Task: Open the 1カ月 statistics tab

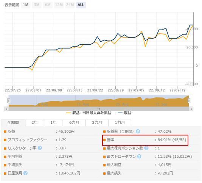Action: (x=120, y=123)
